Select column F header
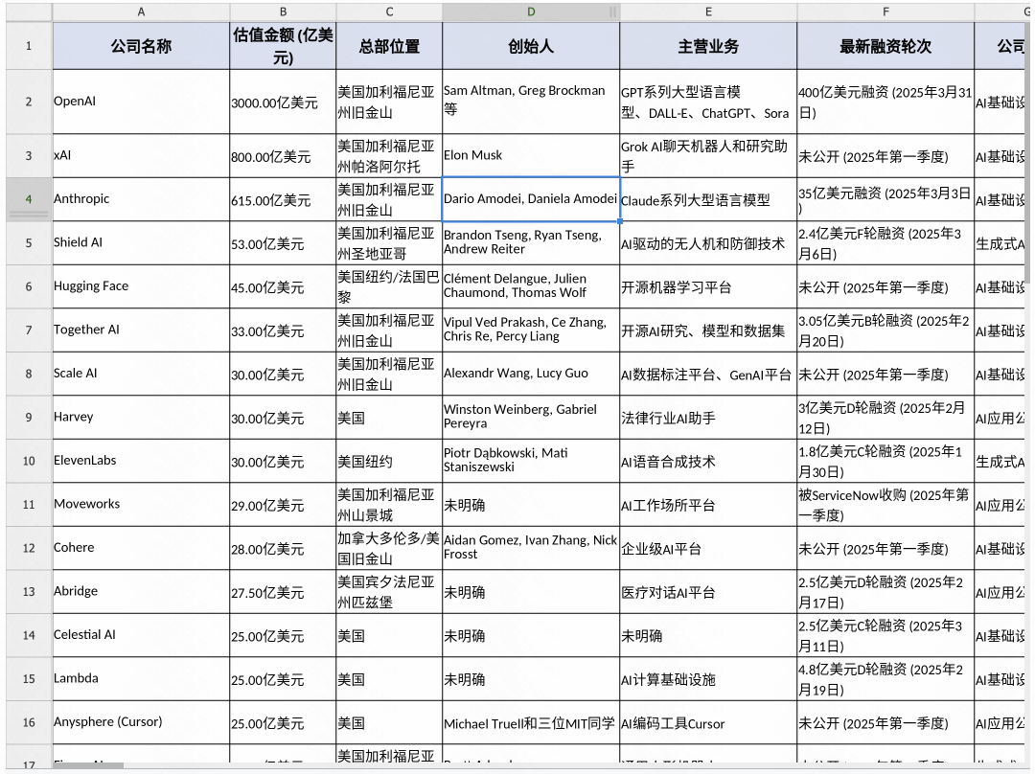Image resolution: width=1035 pixels, height=774 pixels. click(x=885, y=11)
